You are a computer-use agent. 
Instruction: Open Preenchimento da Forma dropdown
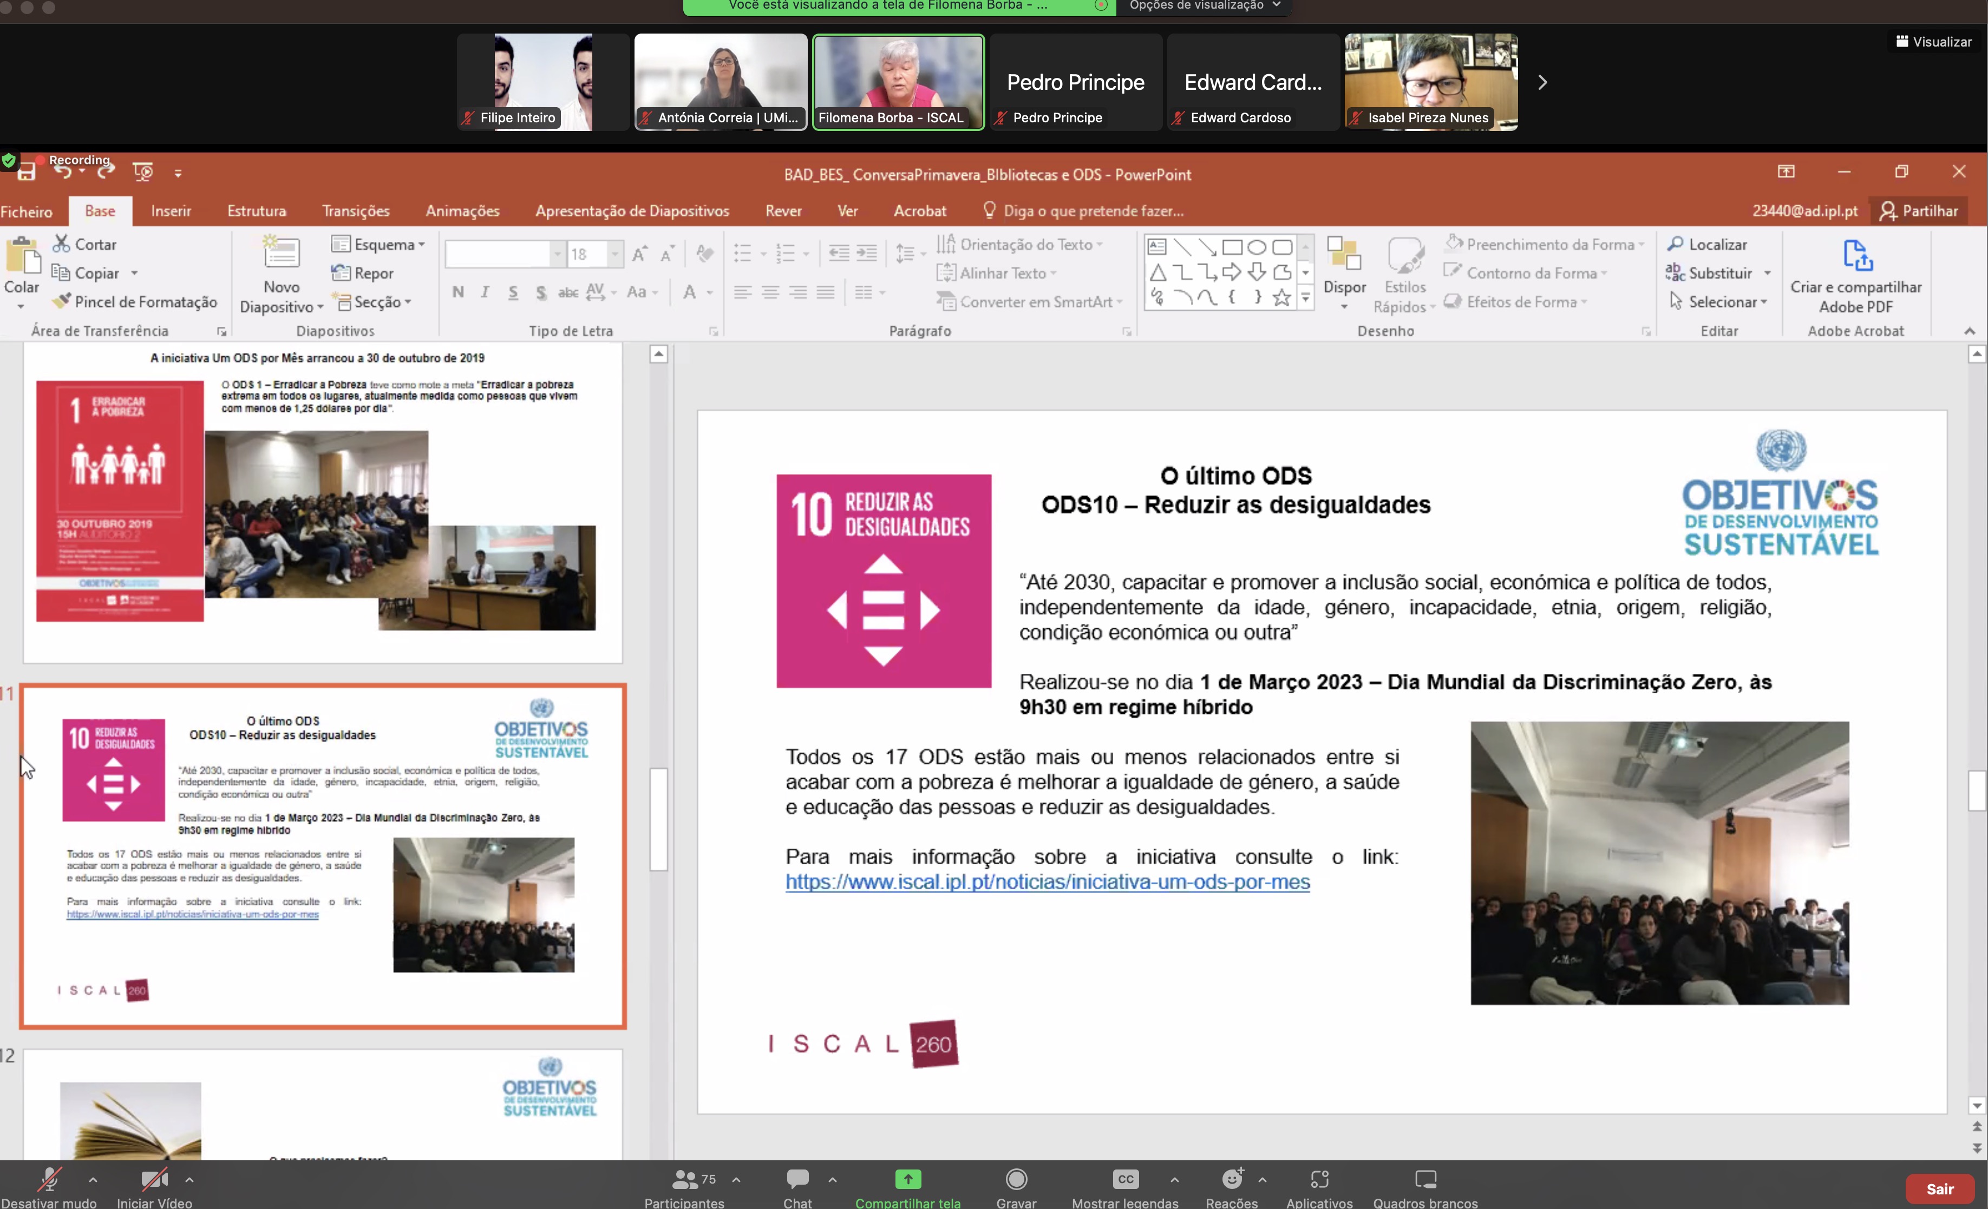[1544, 244]
